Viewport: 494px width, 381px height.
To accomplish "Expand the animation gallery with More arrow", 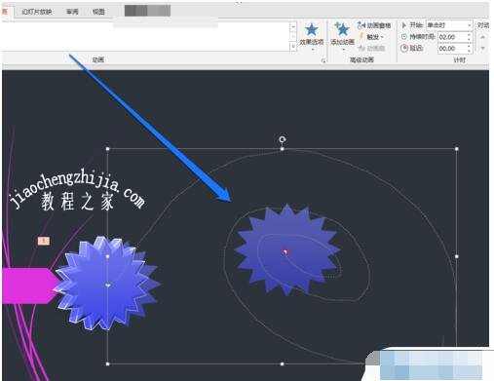I will 293,47.
